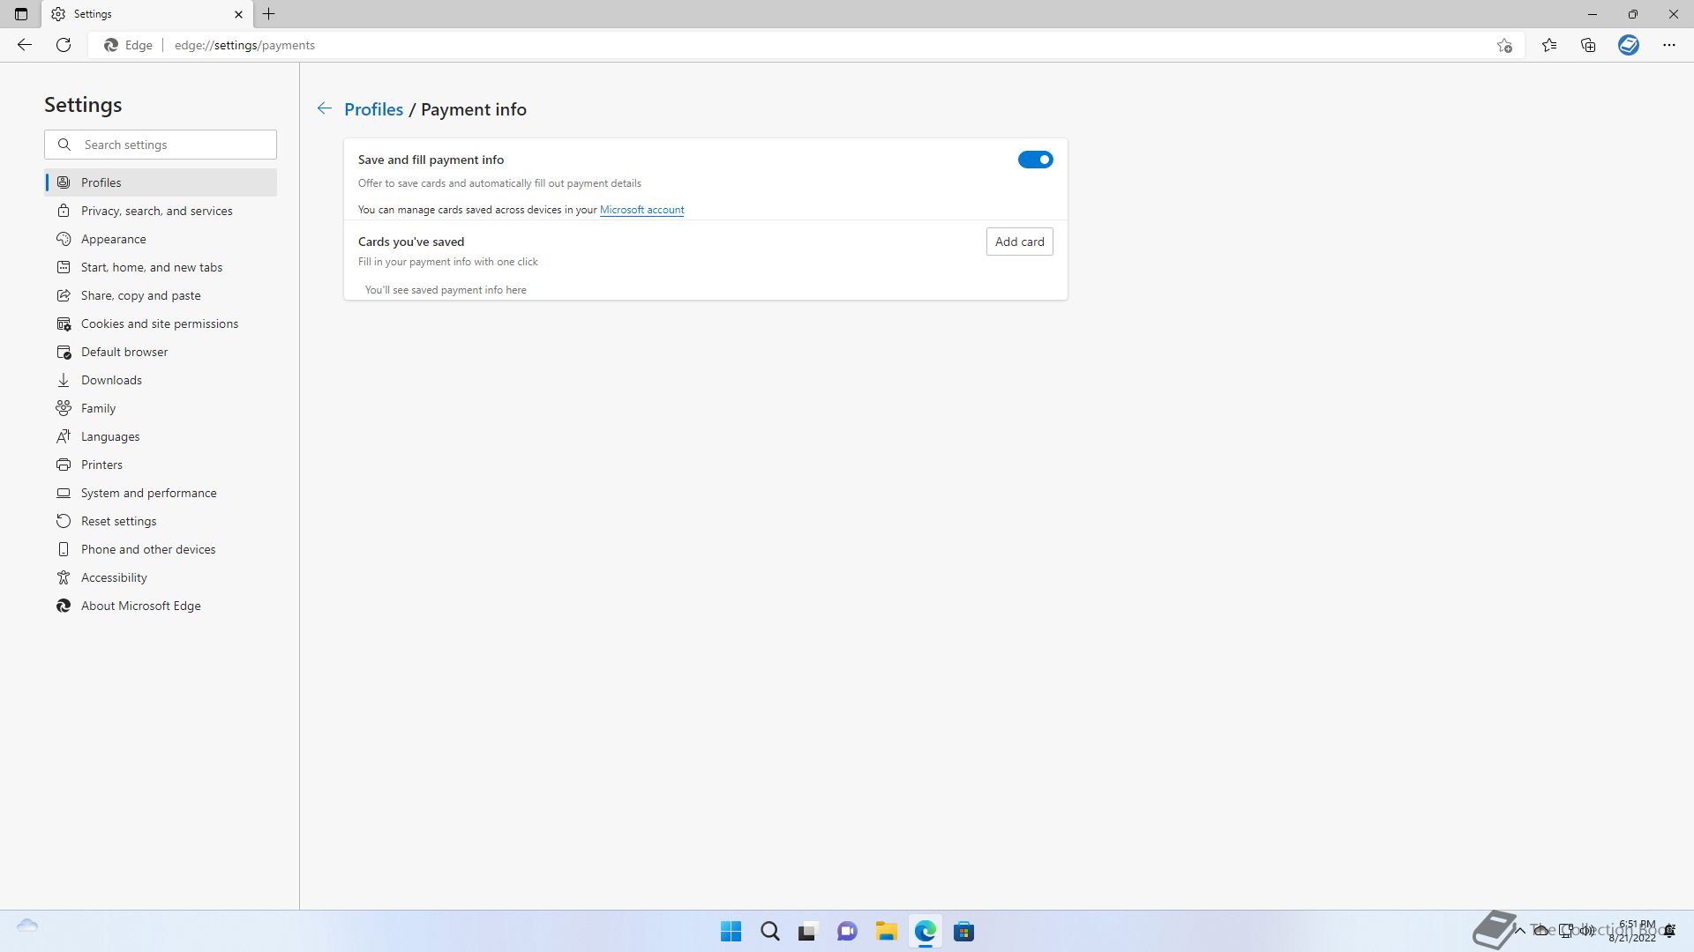This screenshot has height=952, width=1694.
Task: Open the weather widget icon
Action: (x=27, y=926)
